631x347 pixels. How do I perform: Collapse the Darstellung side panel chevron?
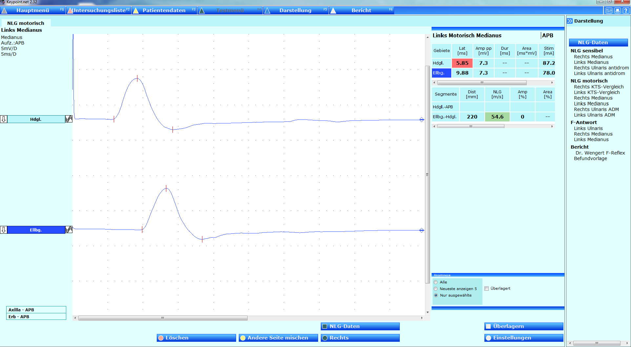pos(570,21)
